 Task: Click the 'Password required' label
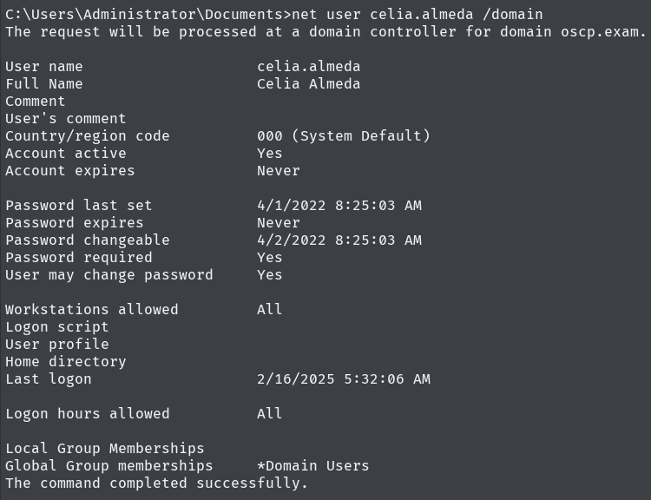click(78, 257)
